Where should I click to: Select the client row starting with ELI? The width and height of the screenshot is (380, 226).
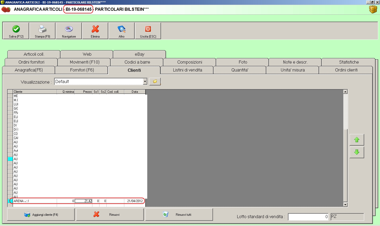click(x=16, y=117)
